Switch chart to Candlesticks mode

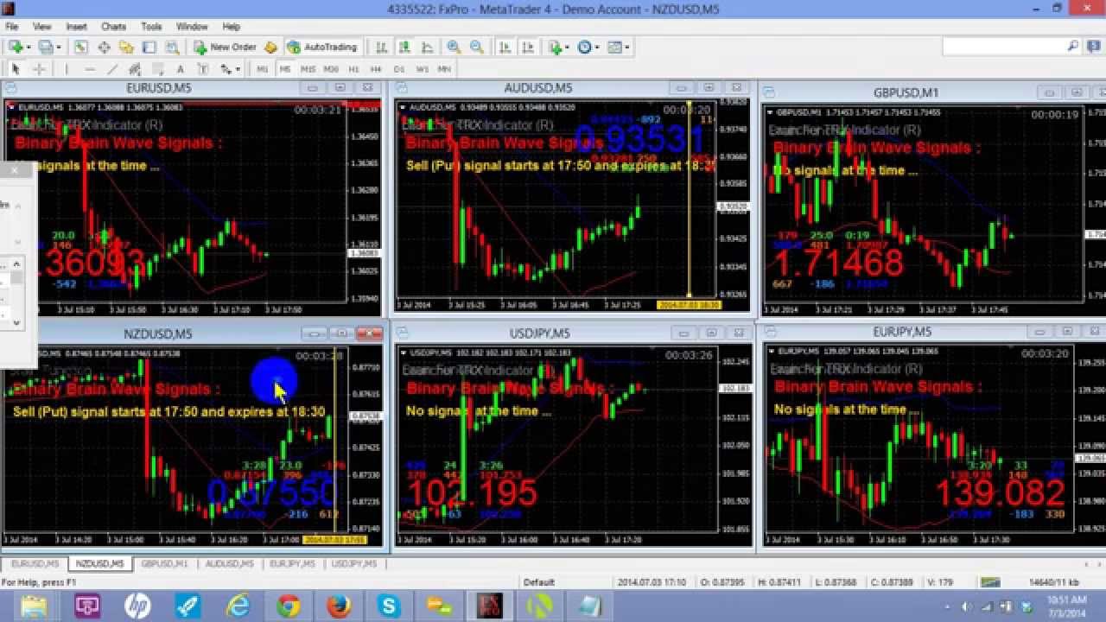404,47
